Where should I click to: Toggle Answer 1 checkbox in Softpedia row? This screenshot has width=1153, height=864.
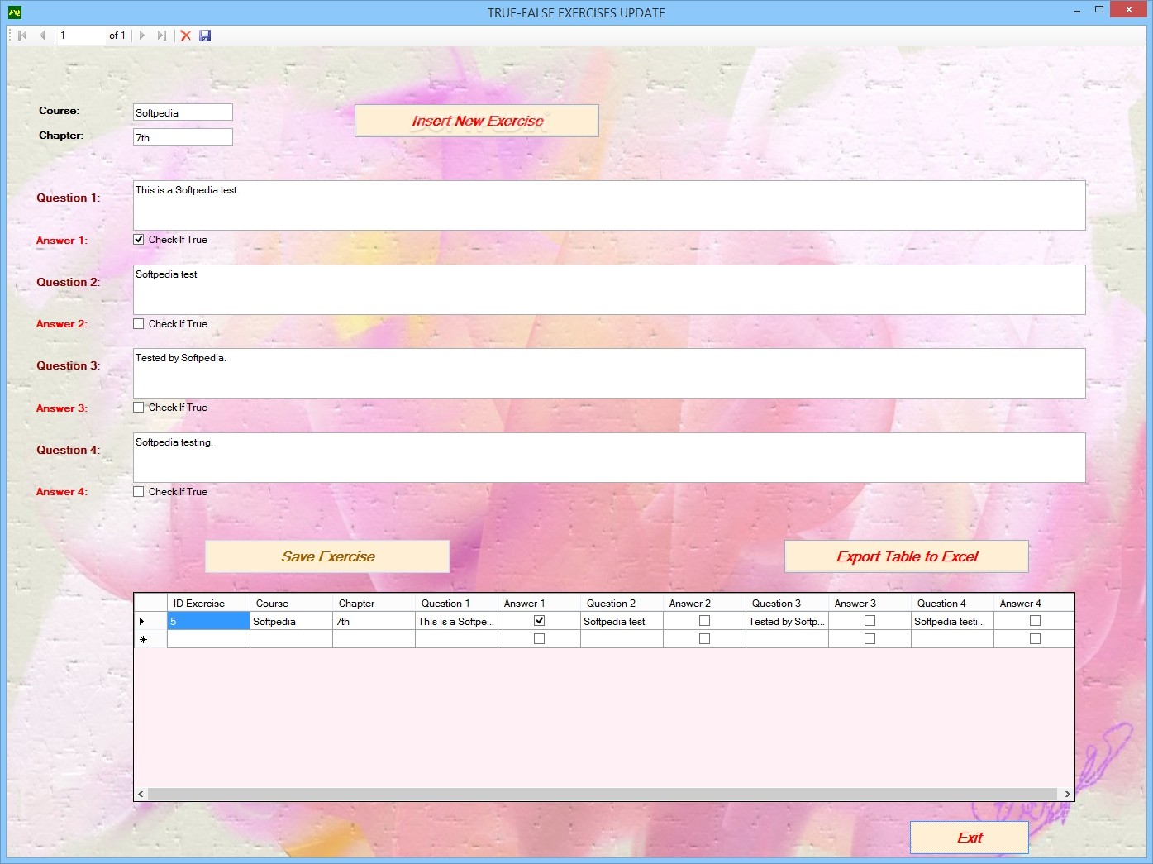(x=539, y=621)
